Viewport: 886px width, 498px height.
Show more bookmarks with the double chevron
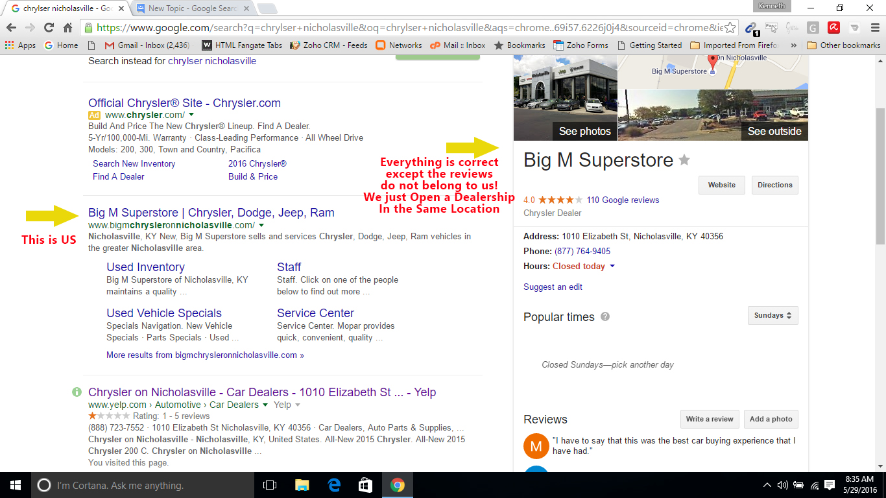[794, 45]
